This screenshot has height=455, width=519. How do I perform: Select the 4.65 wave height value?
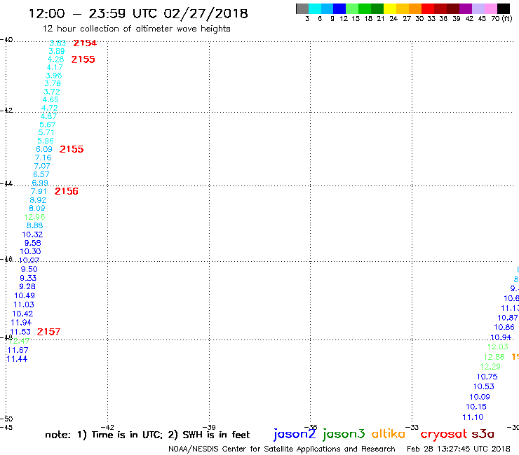50,100
